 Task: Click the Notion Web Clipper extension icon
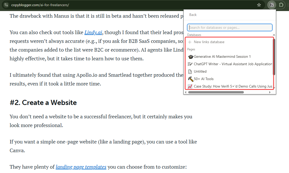pyautogui.click(x=272, y=5)
